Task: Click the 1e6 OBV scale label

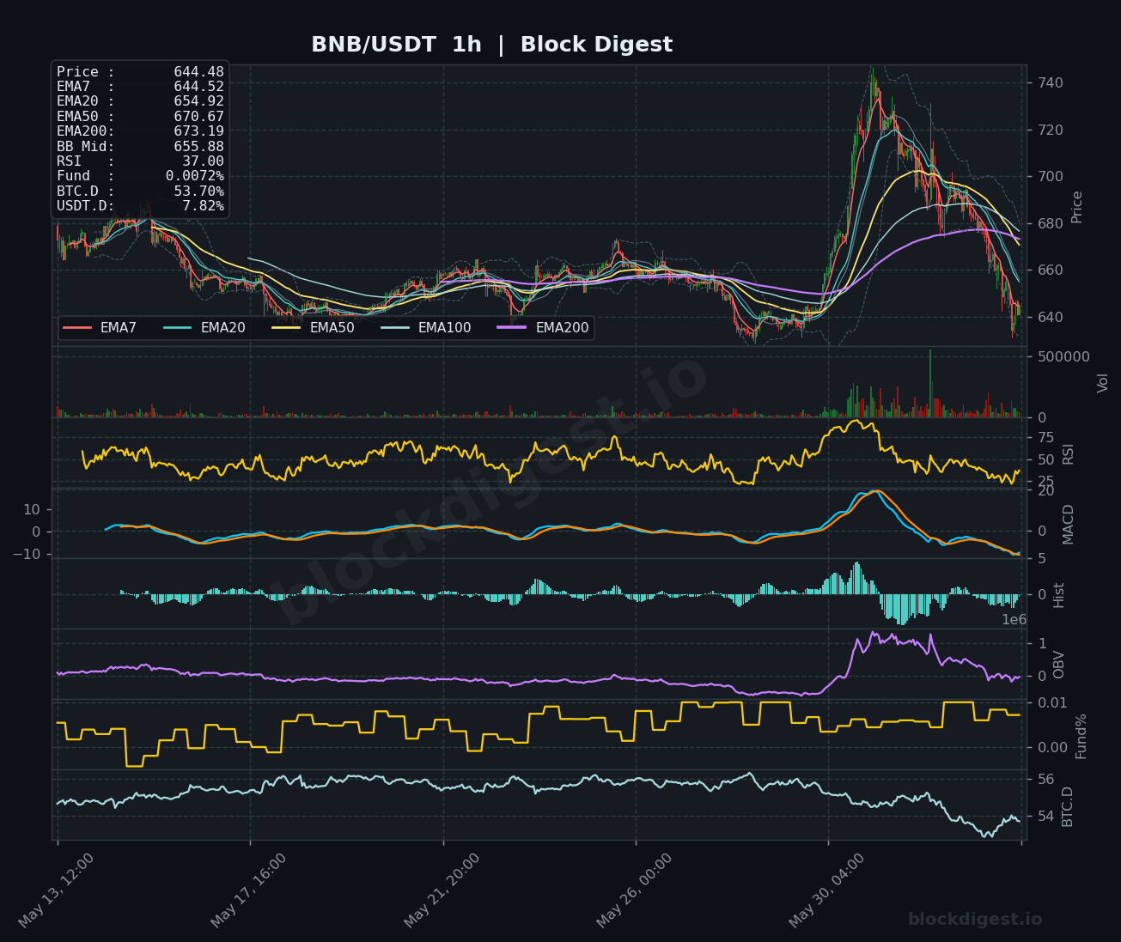Action: tap(1014, 620)
